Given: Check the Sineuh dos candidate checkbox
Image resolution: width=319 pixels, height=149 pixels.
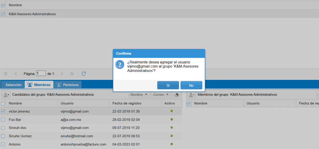Looking at the screenshot, I should [3, 128].
